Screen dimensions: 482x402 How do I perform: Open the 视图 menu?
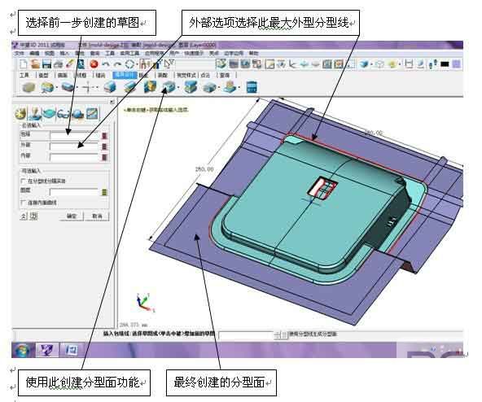click(x=49, y=54)
